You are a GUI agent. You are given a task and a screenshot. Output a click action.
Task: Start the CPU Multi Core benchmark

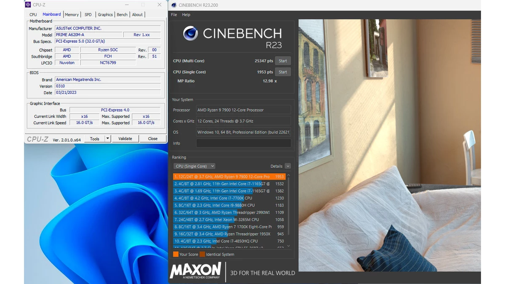tap(283, 61)
